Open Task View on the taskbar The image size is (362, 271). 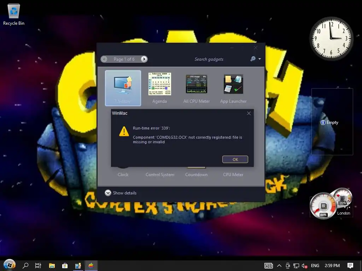[x=38, y=265]
